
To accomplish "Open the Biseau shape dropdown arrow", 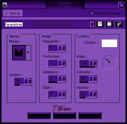I will coord(28,52).
